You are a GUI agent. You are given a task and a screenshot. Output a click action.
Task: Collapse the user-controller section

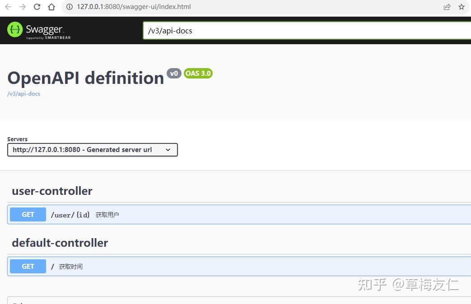(x=51, y=191)
